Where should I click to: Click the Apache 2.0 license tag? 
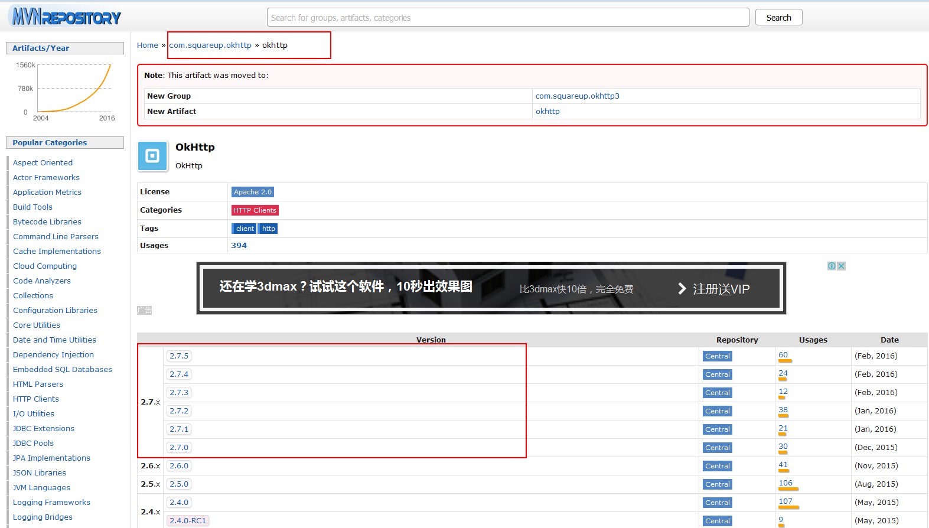point(253,192)
